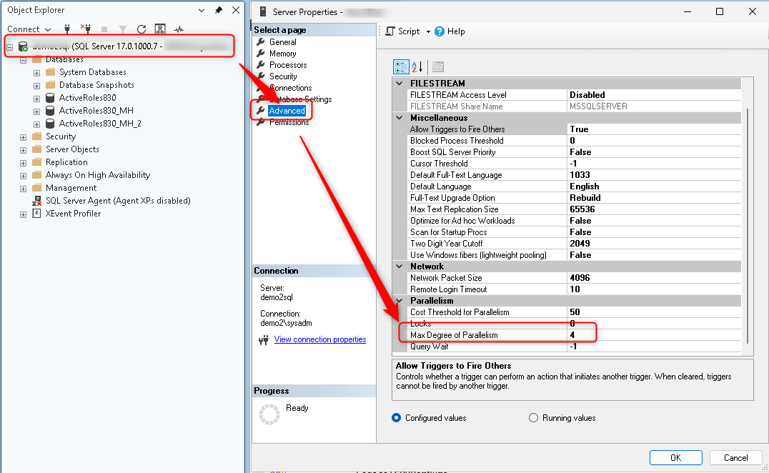Click the Replication folder icon

coord(36,161)
